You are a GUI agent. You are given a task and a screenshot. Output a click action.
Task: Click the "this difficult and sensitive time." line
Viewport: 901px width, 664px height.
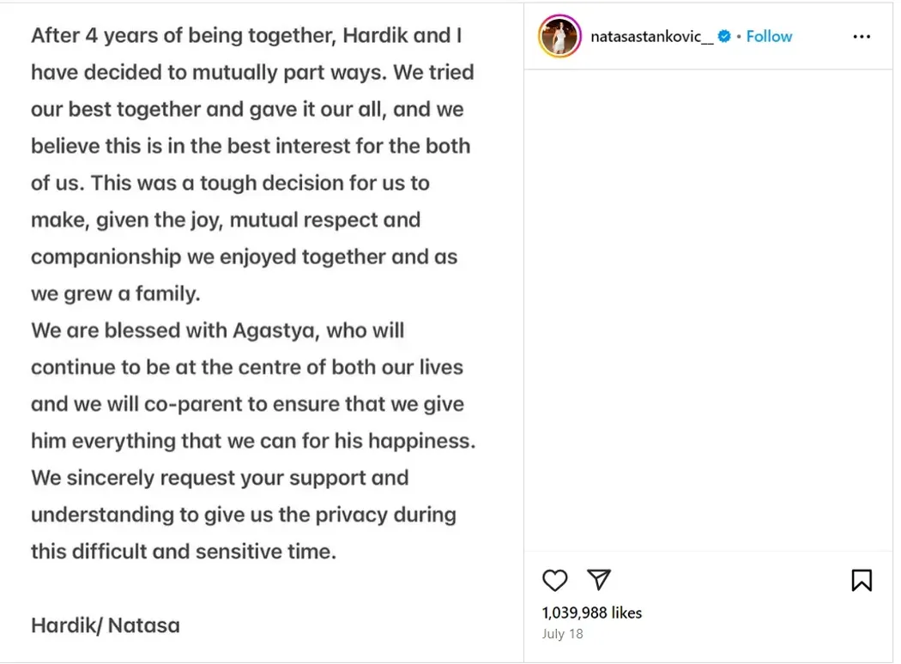pyautogui.click(x=183, y=551)
